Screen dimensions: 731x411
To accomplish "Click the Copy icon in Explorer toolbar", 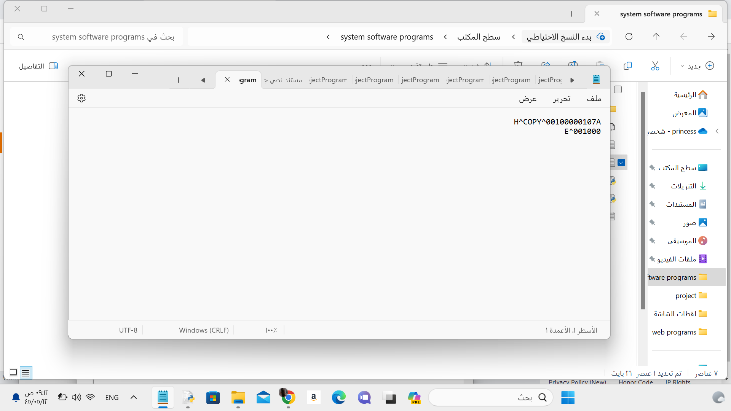I will (x=628, y=66).
